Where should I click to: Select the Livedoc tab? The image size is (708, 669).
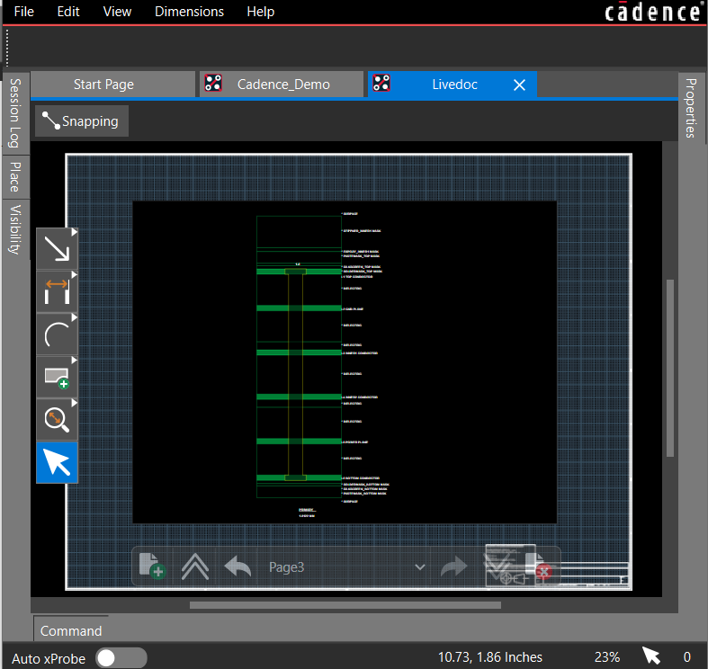[x=453, y=85]
